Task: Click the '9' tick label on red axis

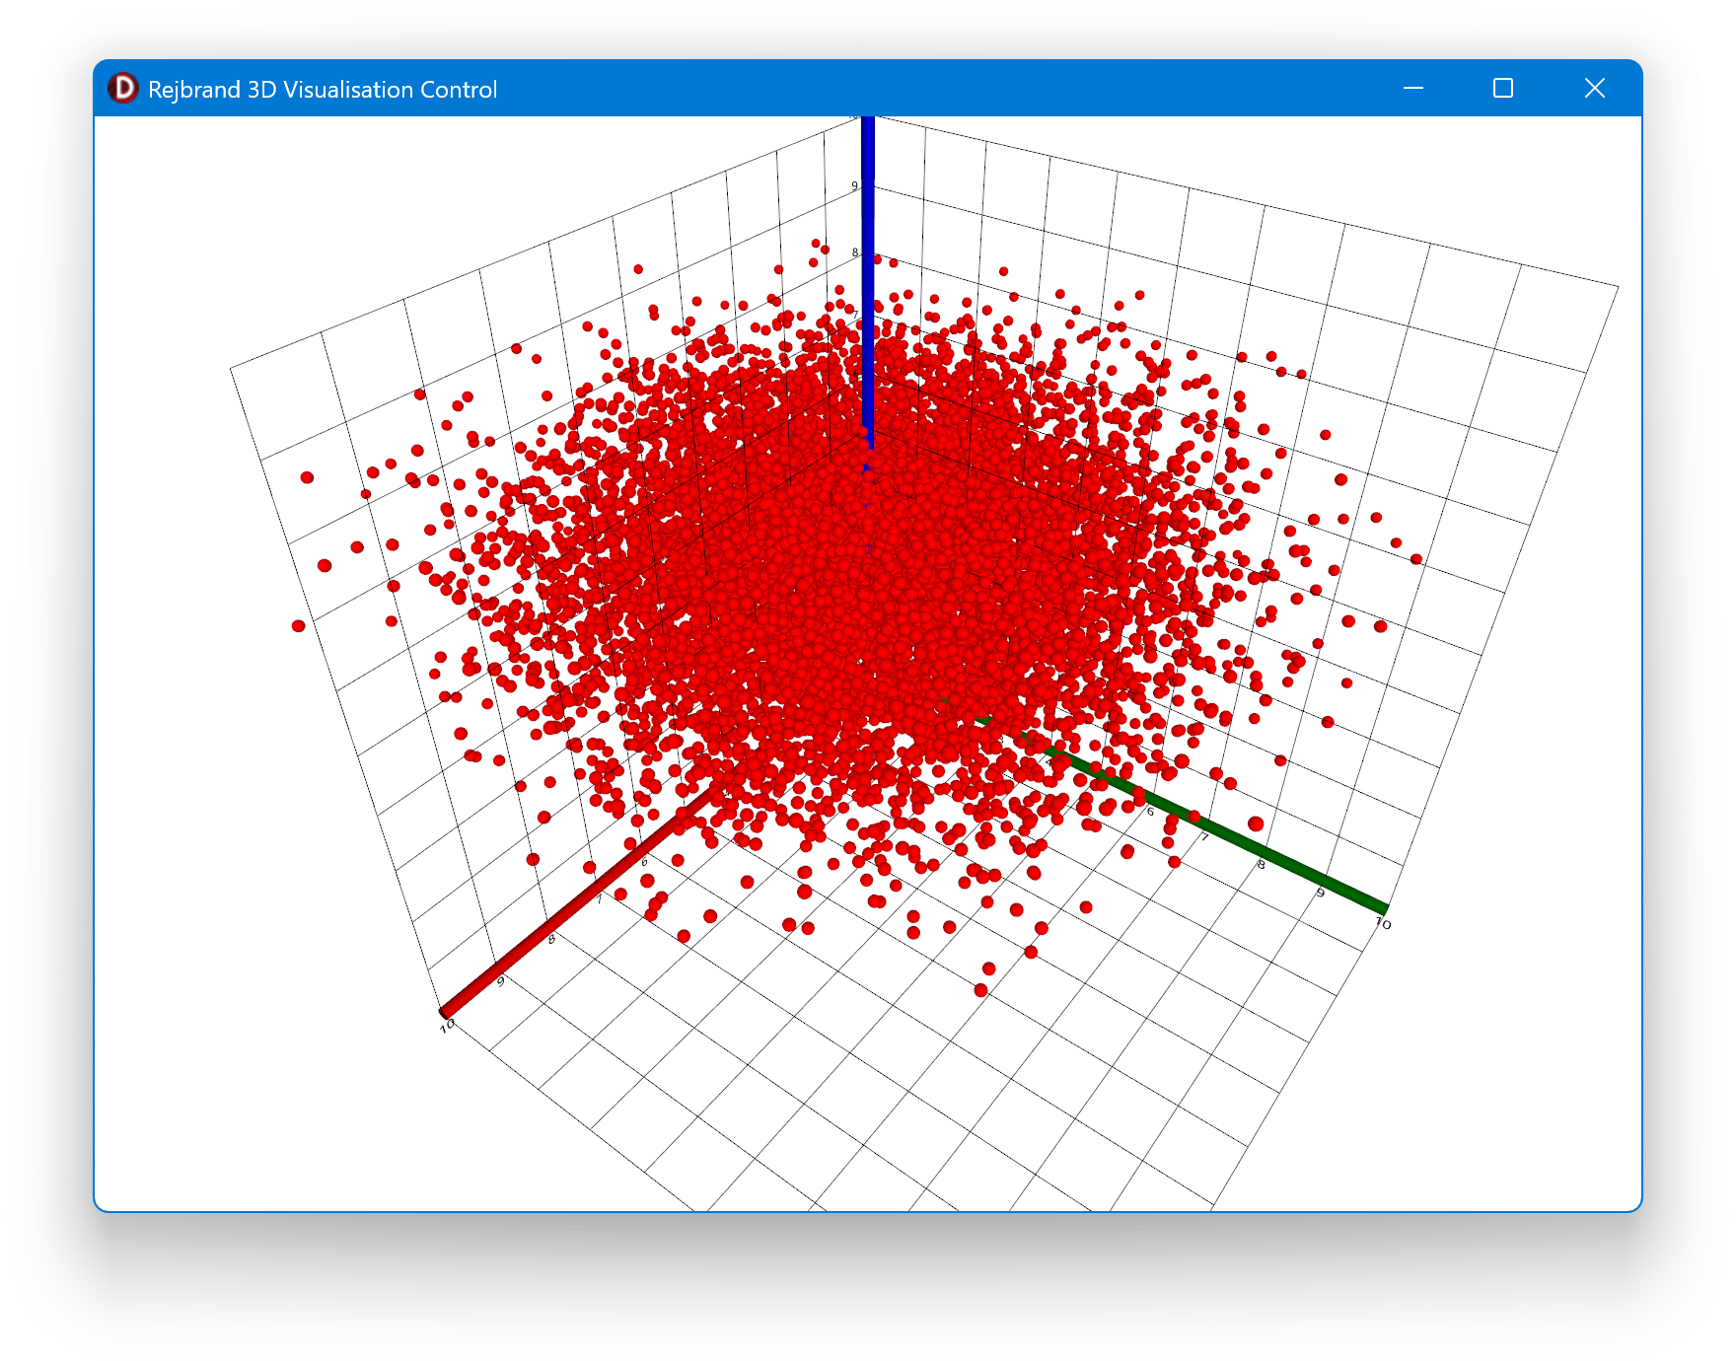Action: [500, 981]
